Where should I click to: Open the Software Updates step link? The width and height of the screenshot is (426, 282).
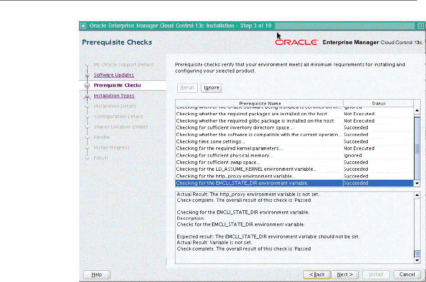pos(114,75)
